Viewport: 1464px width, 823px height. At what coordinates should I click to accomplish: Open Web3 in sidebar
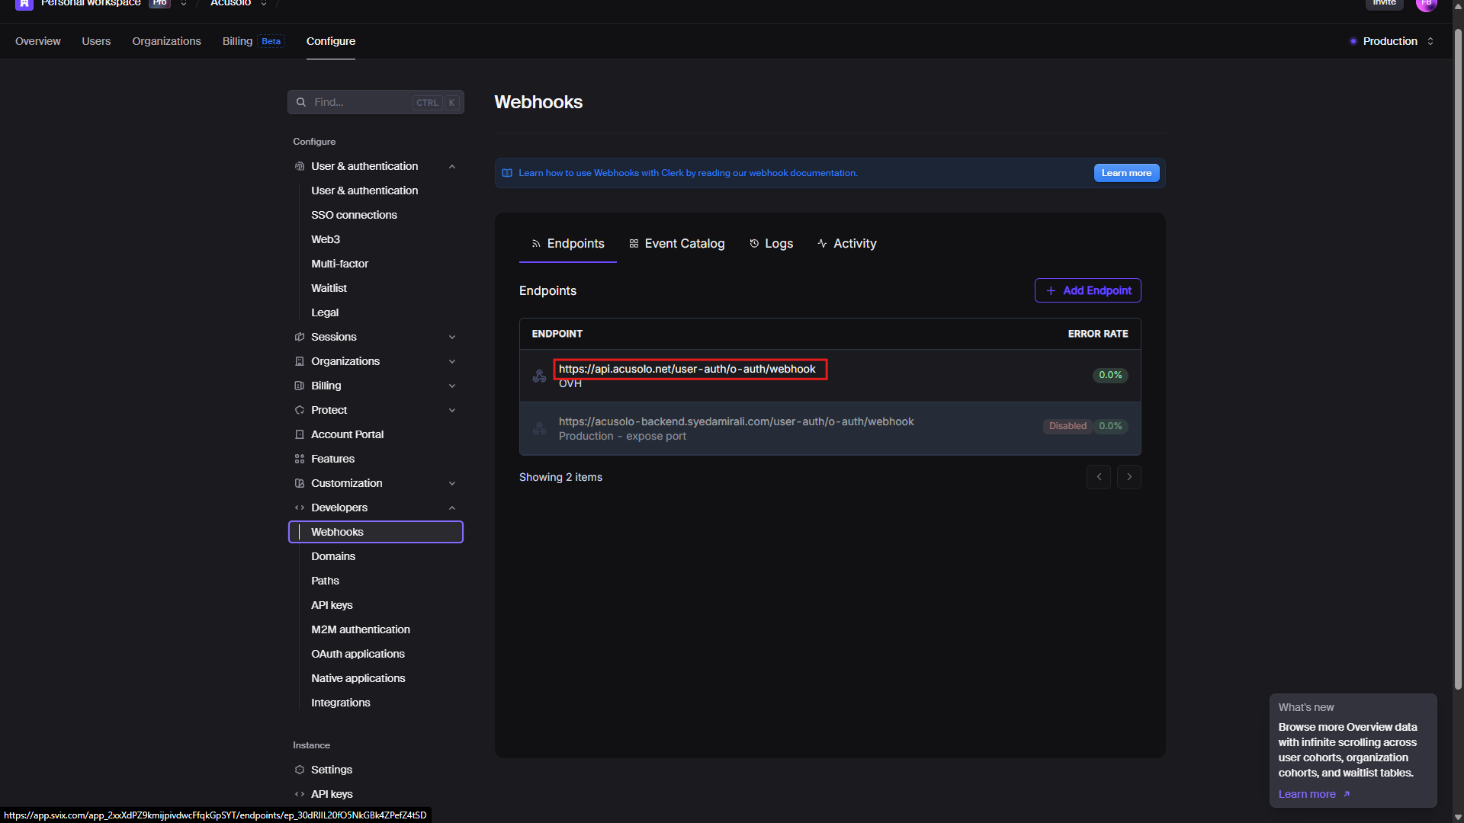point(326,239)
